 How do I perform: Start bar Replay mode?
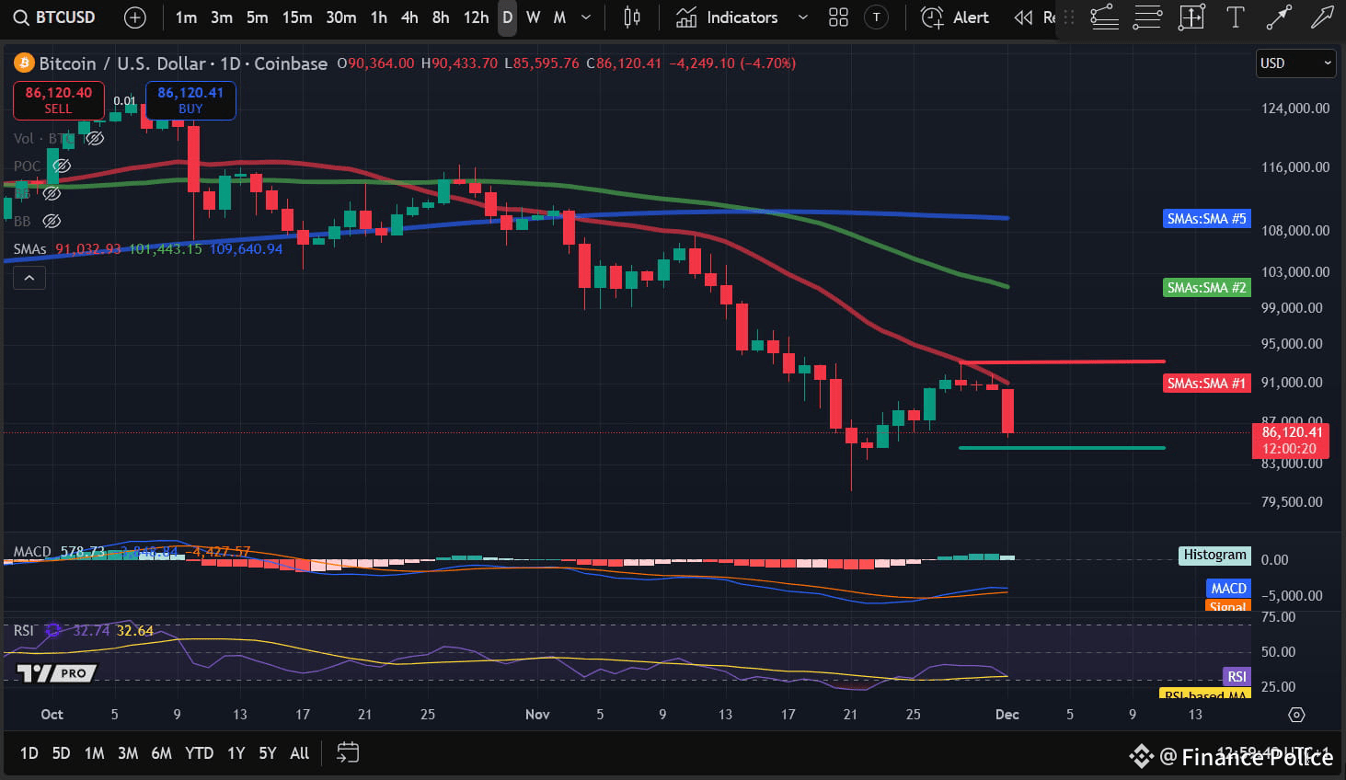1034,17
